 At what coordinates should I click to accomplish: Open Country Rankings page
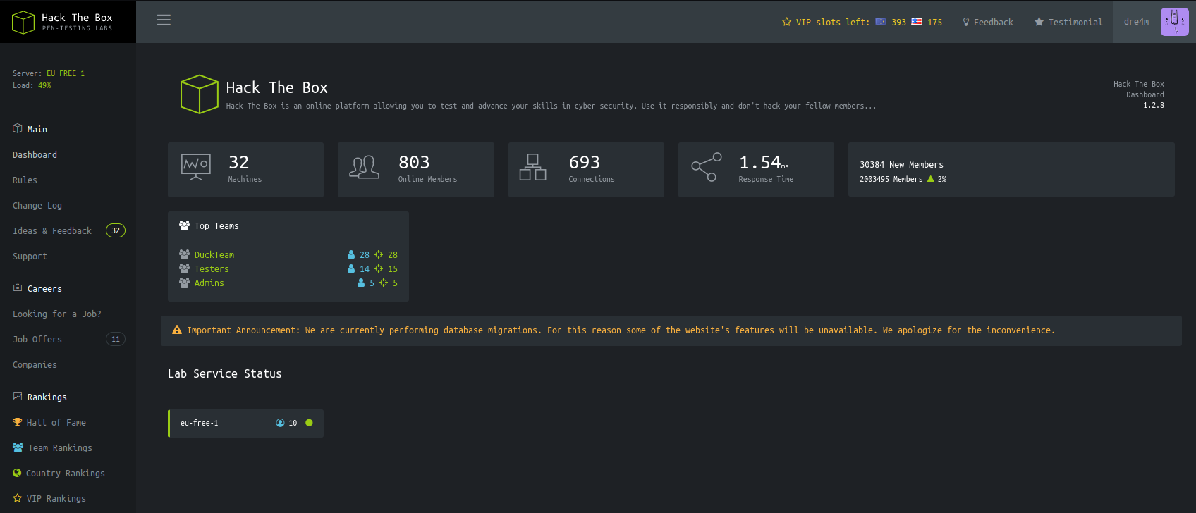point(66,473)
